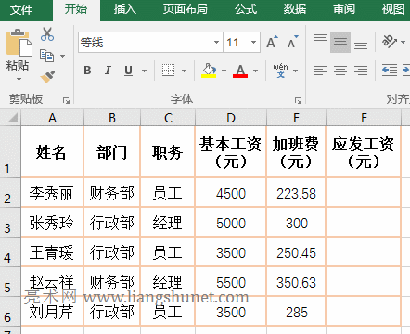Expand the copy options arrow
The width and height of the screenshot is (410, 334).
62,56
